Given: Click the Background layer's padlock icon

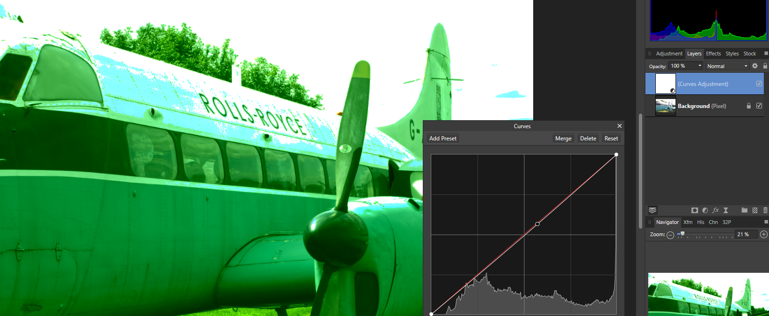Looking at the screenshot, I should click(749, 106).
